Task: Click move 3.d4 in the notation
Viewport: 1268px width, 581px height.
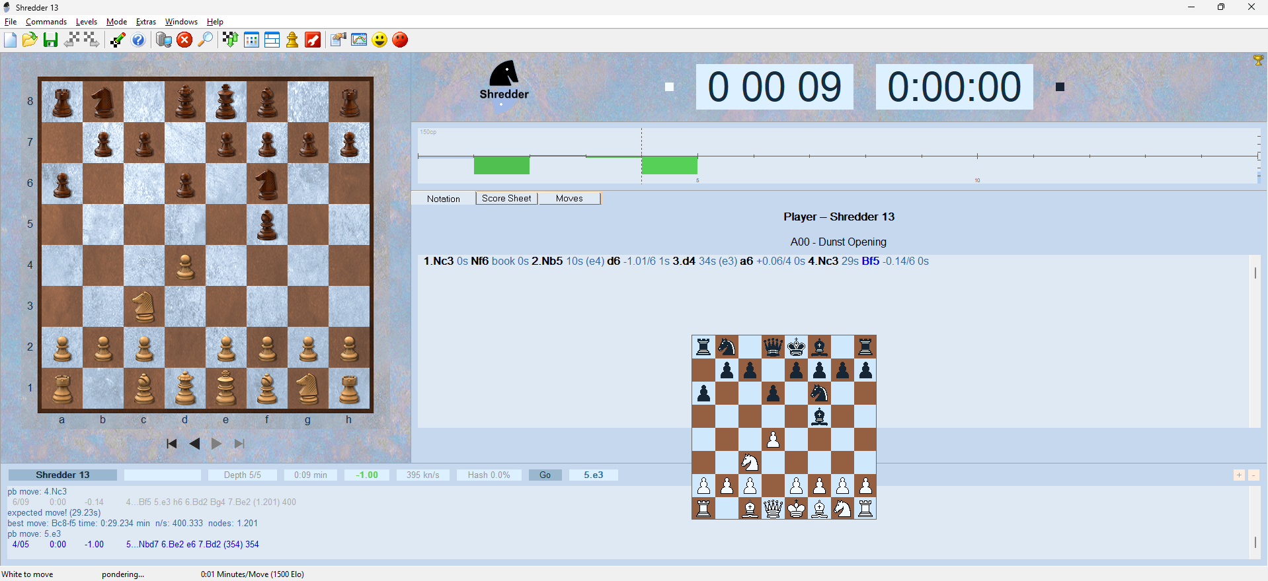Action: pos(684,261)
